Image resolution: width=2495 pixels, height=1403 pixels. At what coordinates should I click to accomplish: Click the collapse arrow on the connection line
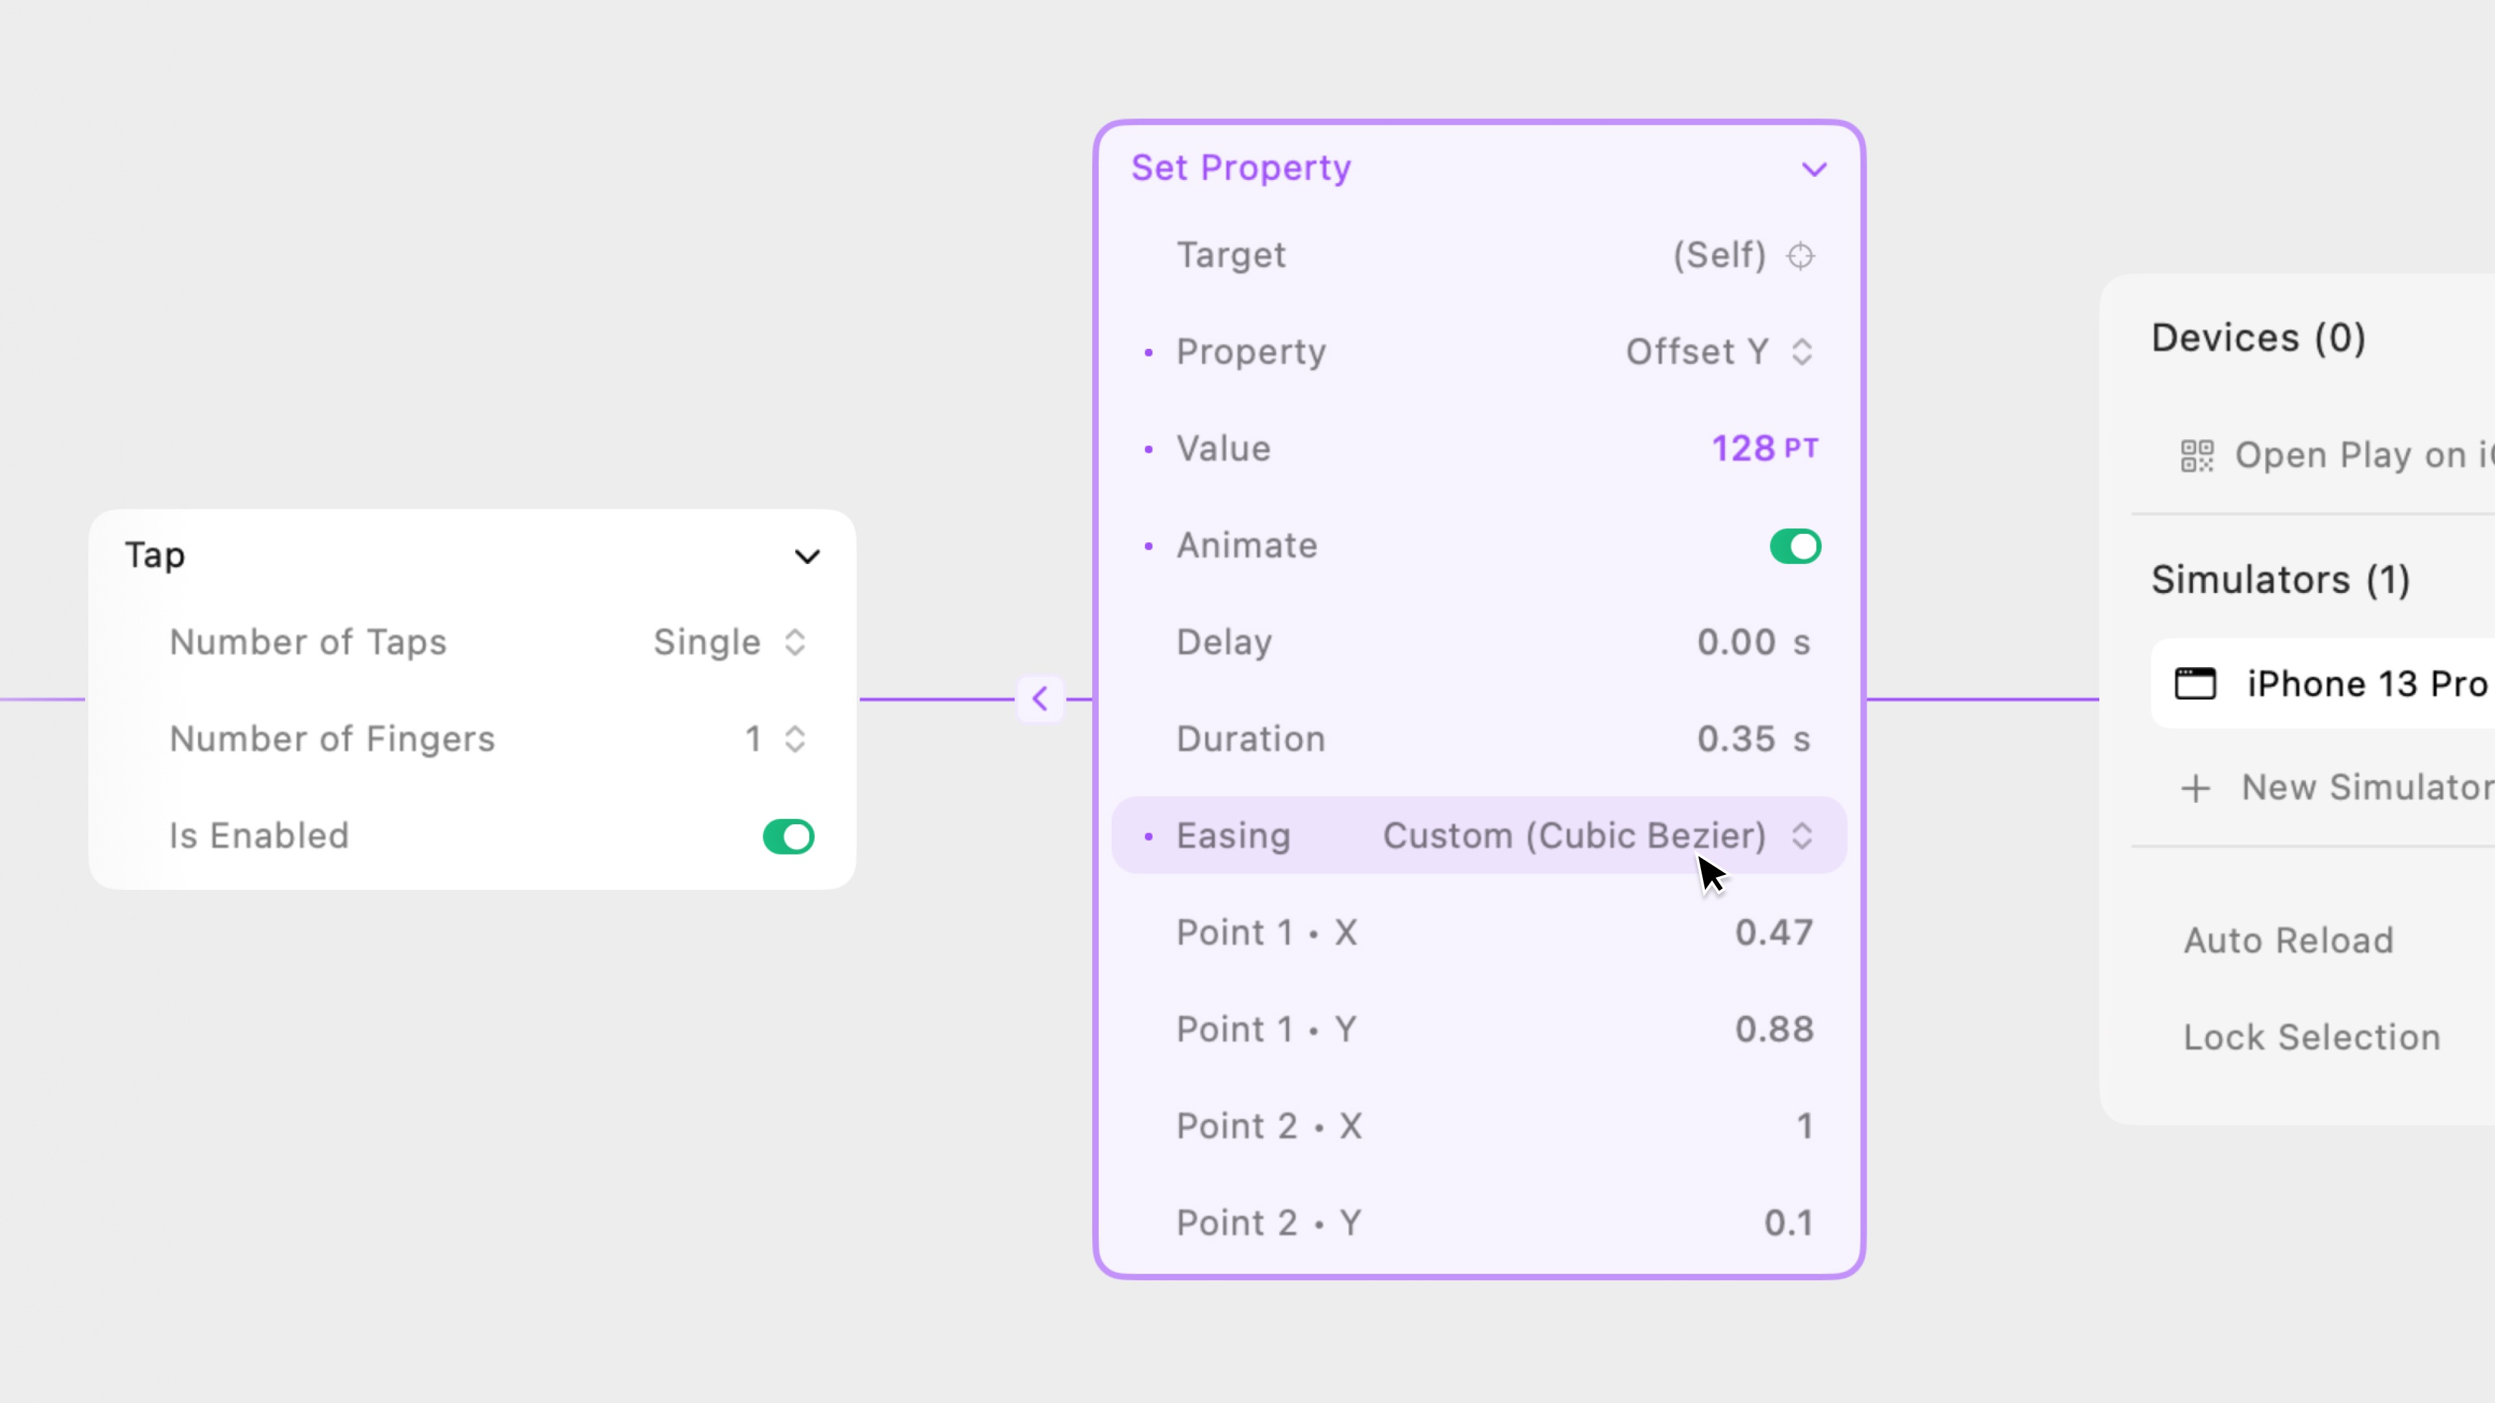(x=1040, y=698)
